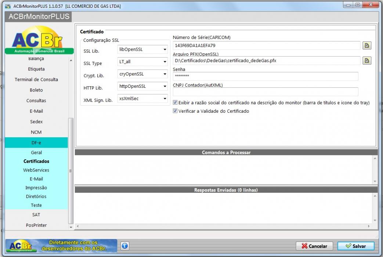Click the Cancelar button
Image resolution: width=383 pixels, height=257 pixels.
[314, 246]
